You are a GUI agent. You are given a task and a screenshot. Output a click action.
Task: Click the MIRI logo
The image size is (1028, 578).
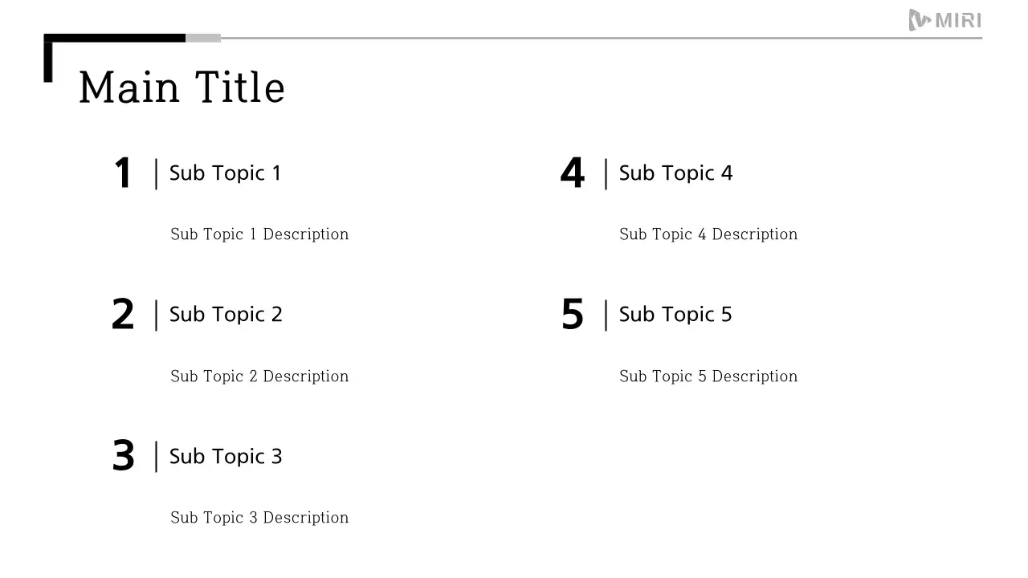coord(944,20)
